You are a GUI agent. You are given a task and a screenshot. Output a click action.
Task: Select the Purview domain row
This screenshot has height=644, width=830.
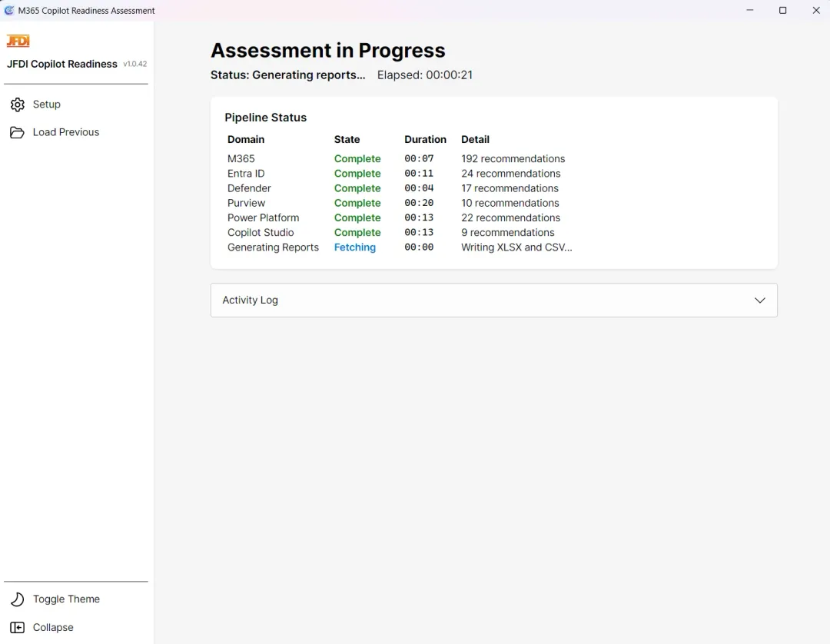coord(246,203)
